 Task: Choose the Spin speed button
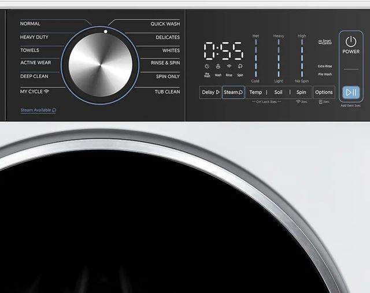coord(301,92)
